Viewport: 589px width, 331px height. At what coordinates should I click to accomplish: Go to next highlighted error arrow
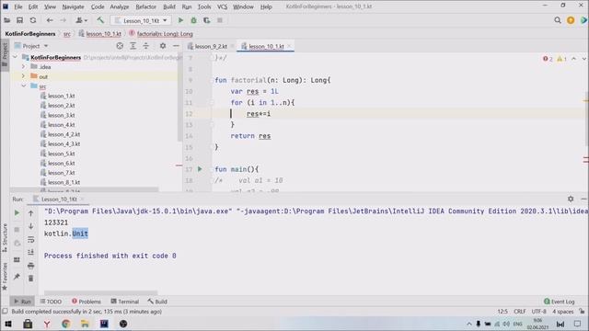tap(583, 59)
